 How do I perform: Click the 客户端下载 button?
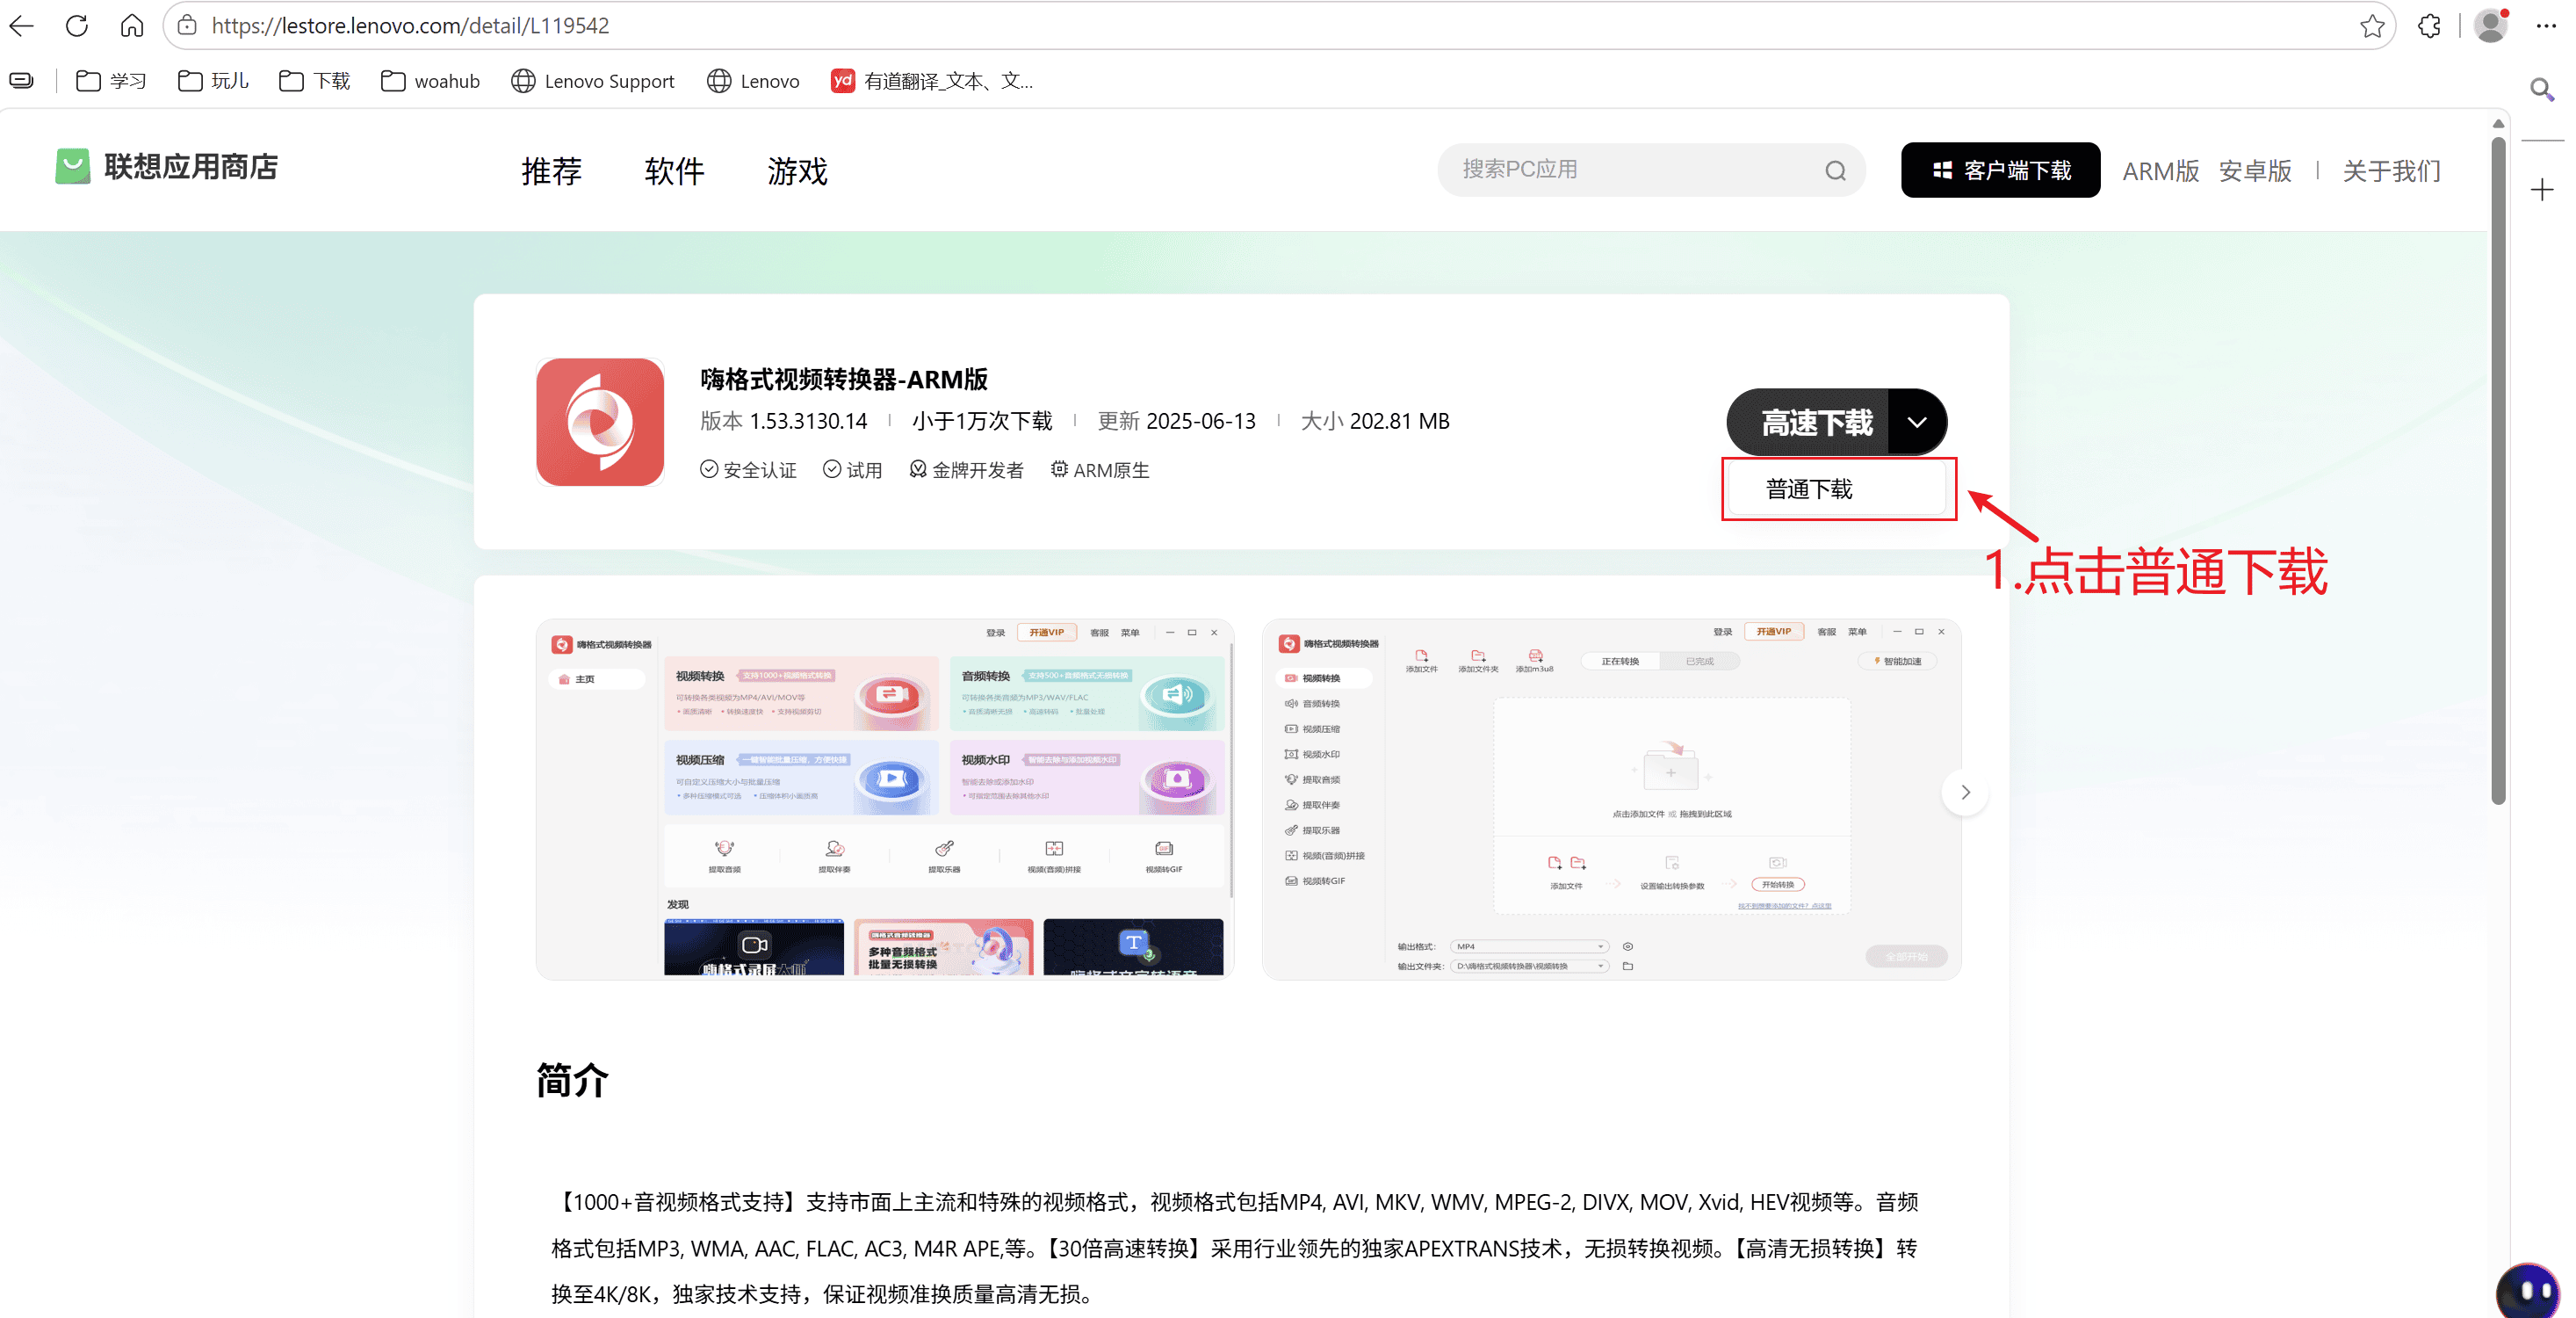(2000, 170)
